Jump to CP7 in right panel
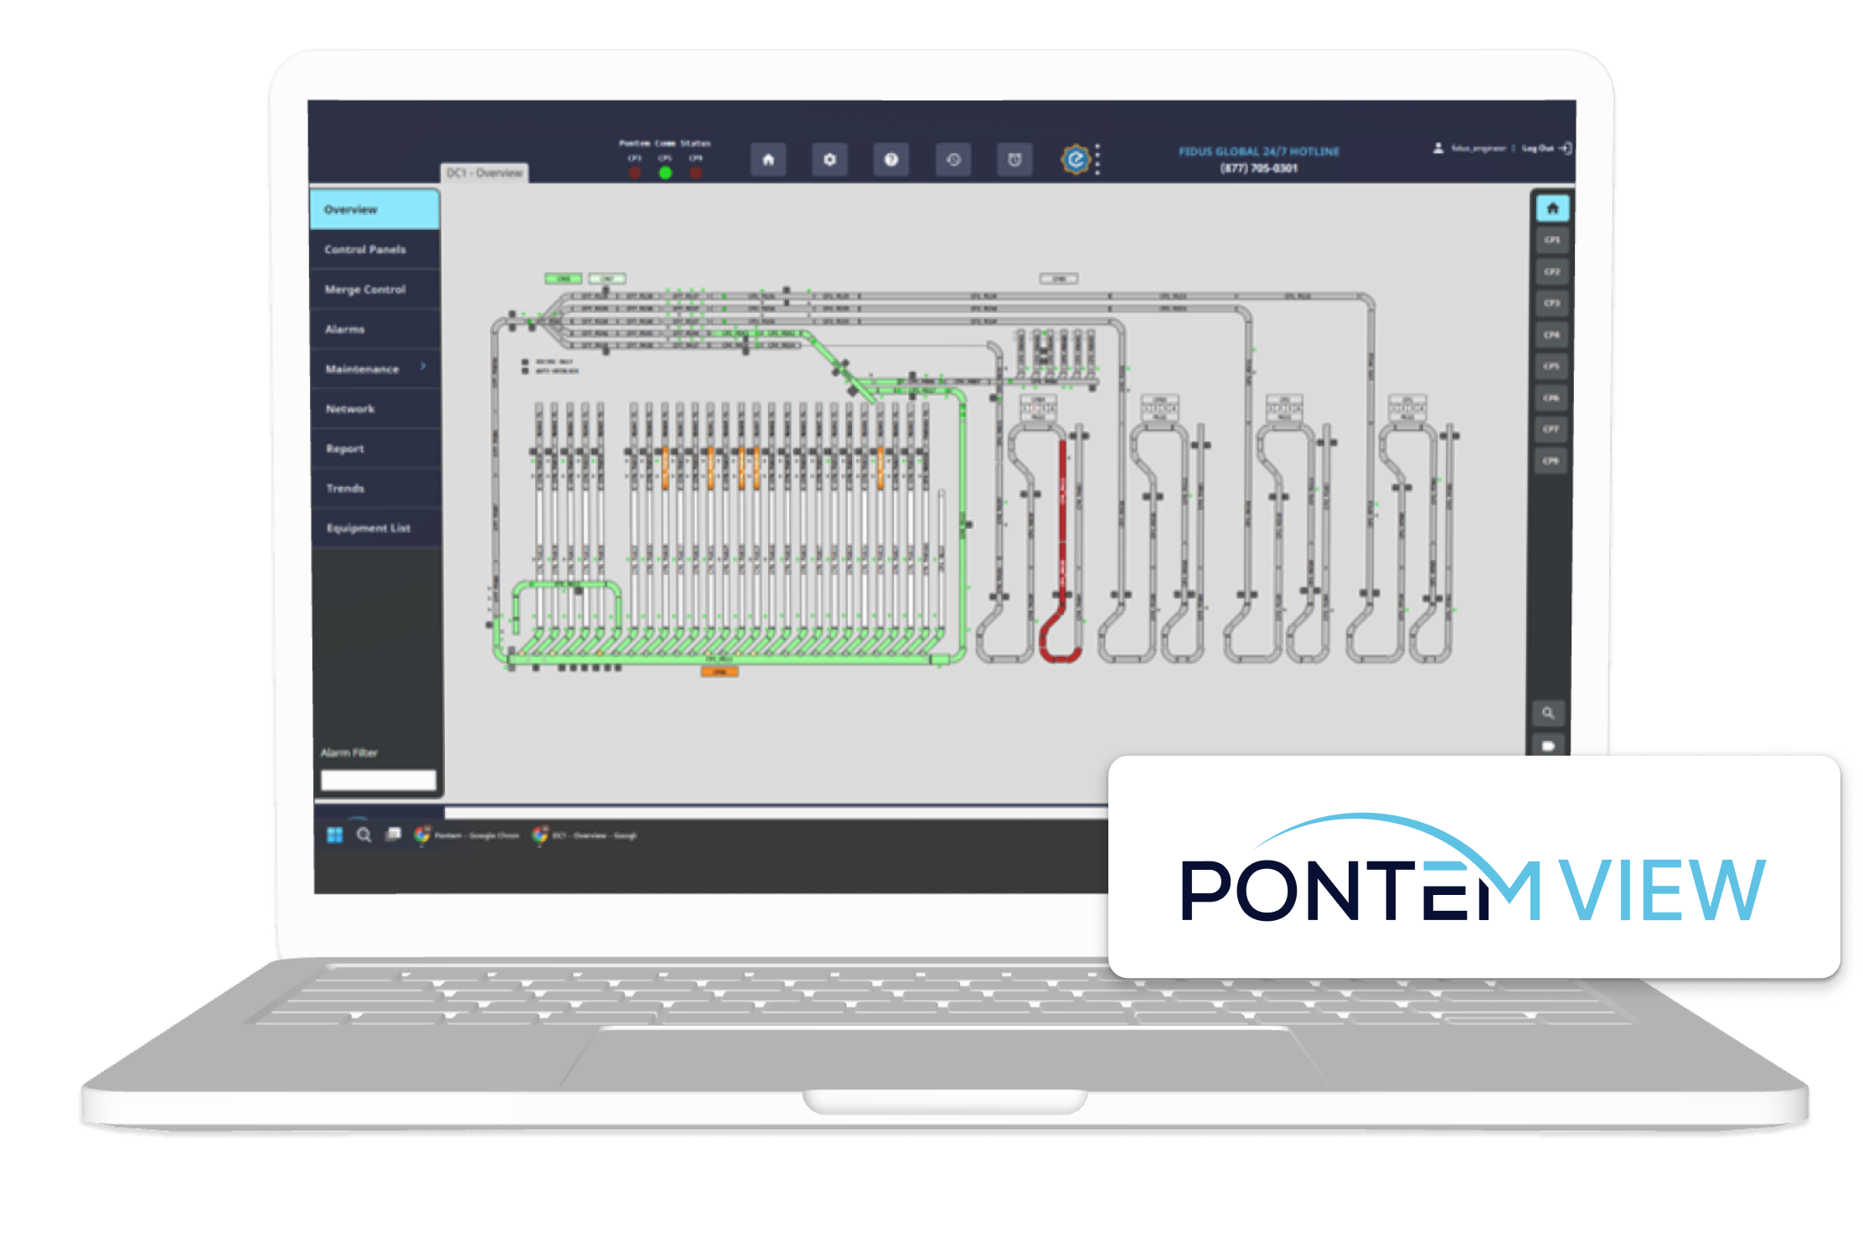 1551,429
